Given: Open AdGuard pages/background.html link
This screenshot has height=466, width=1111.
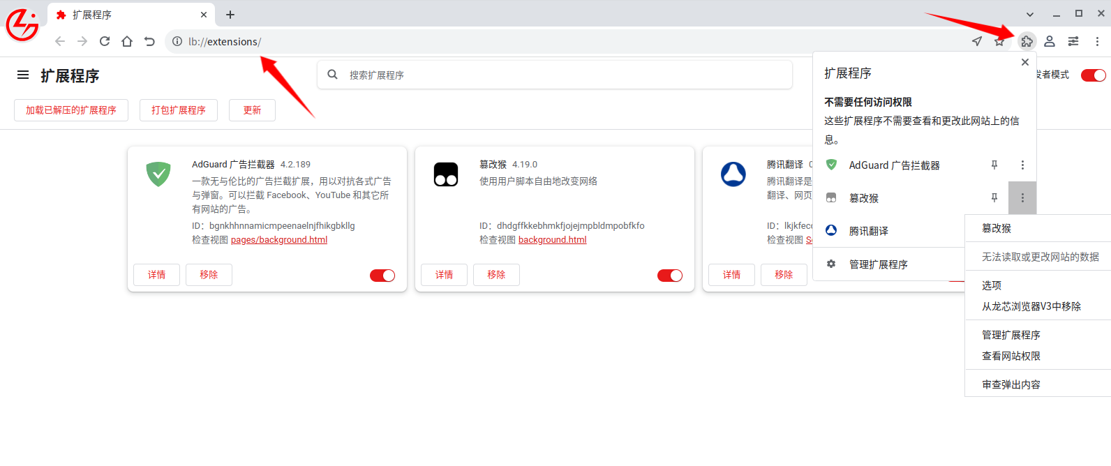Looking at the screenshot, I should click(279, 240).
